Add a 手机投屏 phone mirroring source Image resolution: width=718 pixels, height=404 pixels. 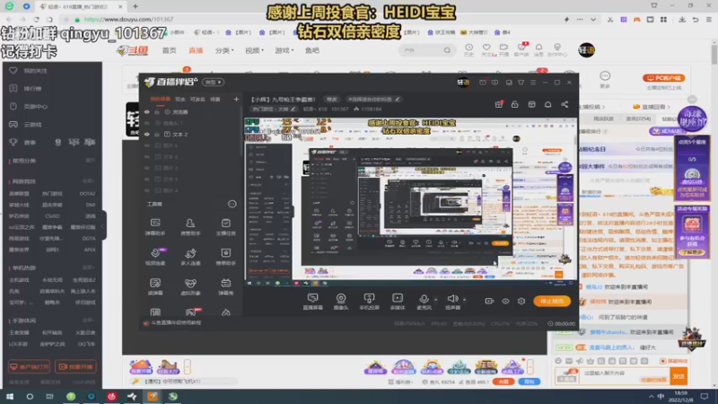(x=369, y=302)
